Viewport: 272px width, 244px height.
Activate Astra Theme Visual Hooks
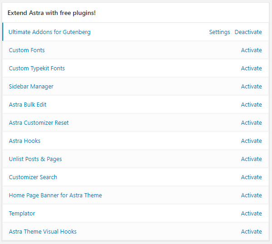(251, 231)
